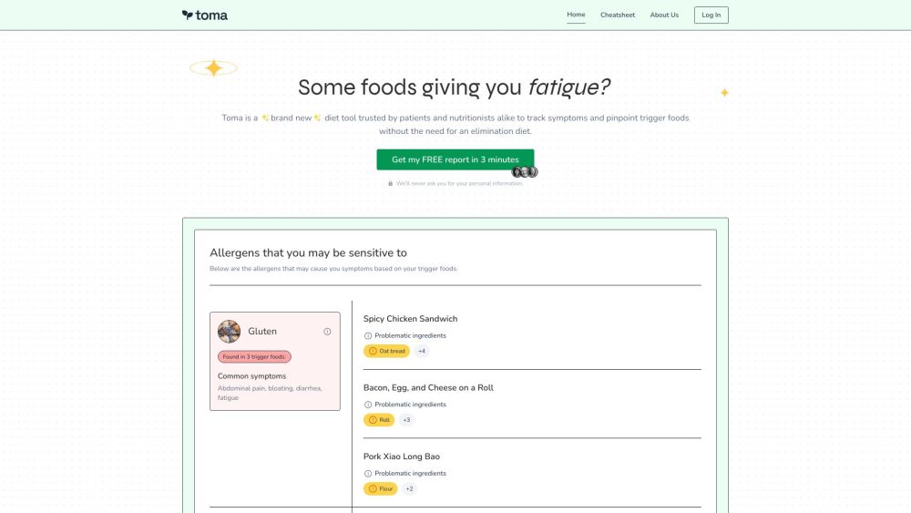Click the large sparkle star left of headline
The width and height of the screenshot is (911, 513).
click(213, 68)
